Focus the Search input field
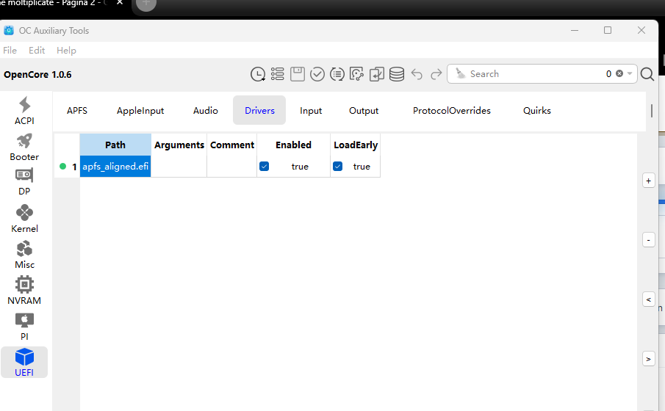665x411 pixels. (534, 73)
